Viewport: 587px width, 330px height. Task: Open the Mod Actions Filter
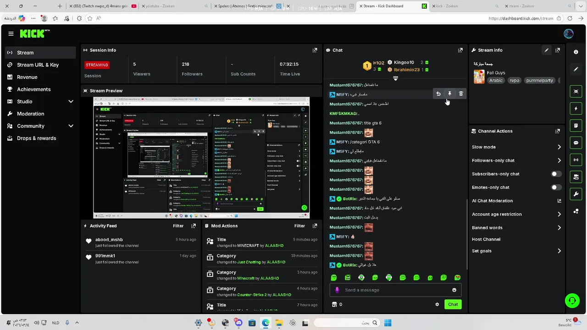pos(299,226)
